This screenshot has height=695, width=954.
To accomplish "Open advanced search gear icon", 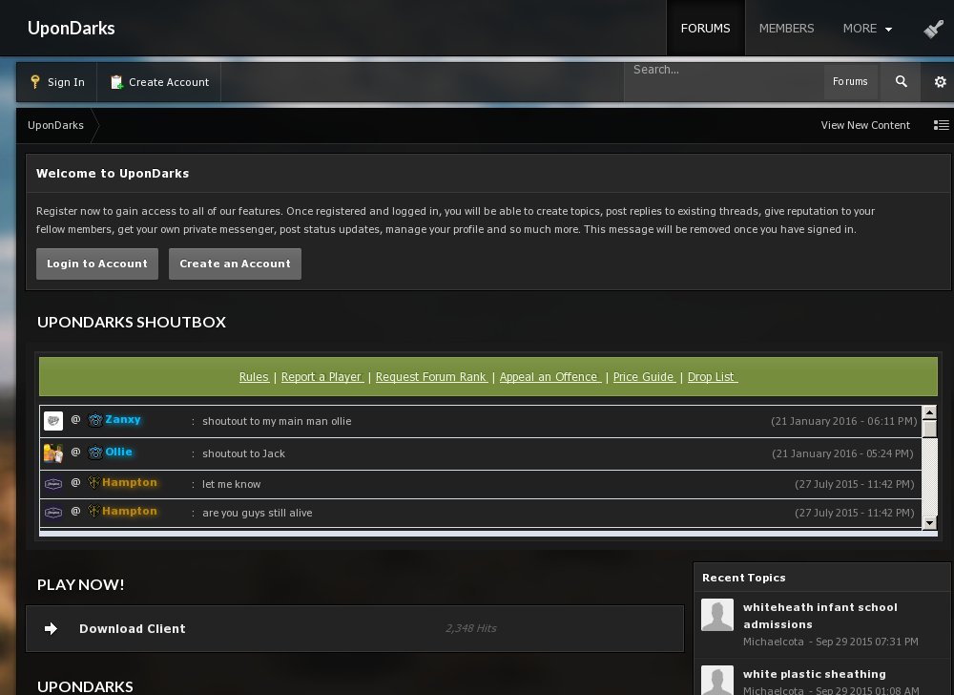I will (x=940, y=82).
